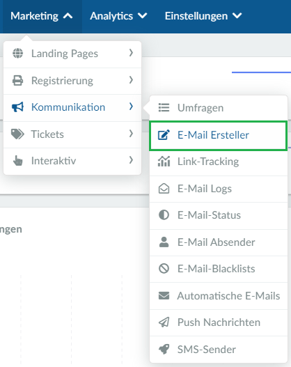
Task: Click the list icon beside Umfragen
Action: (164, 108)
